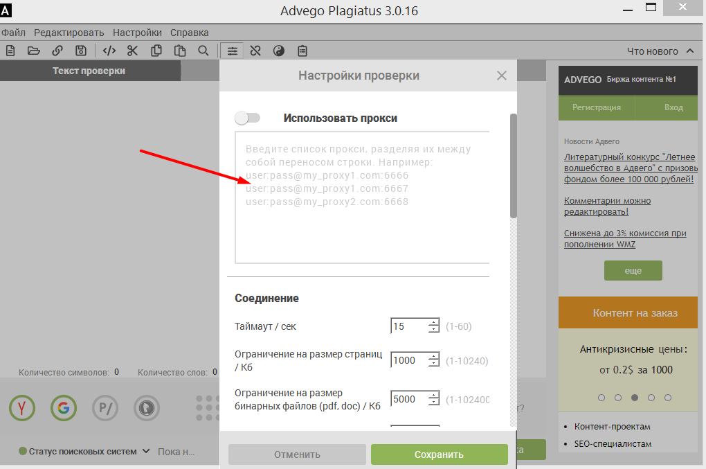Viewport: 706px width, 469px height.
Task: Cut text with the scissors icon
Action: (x=132, y=51)
